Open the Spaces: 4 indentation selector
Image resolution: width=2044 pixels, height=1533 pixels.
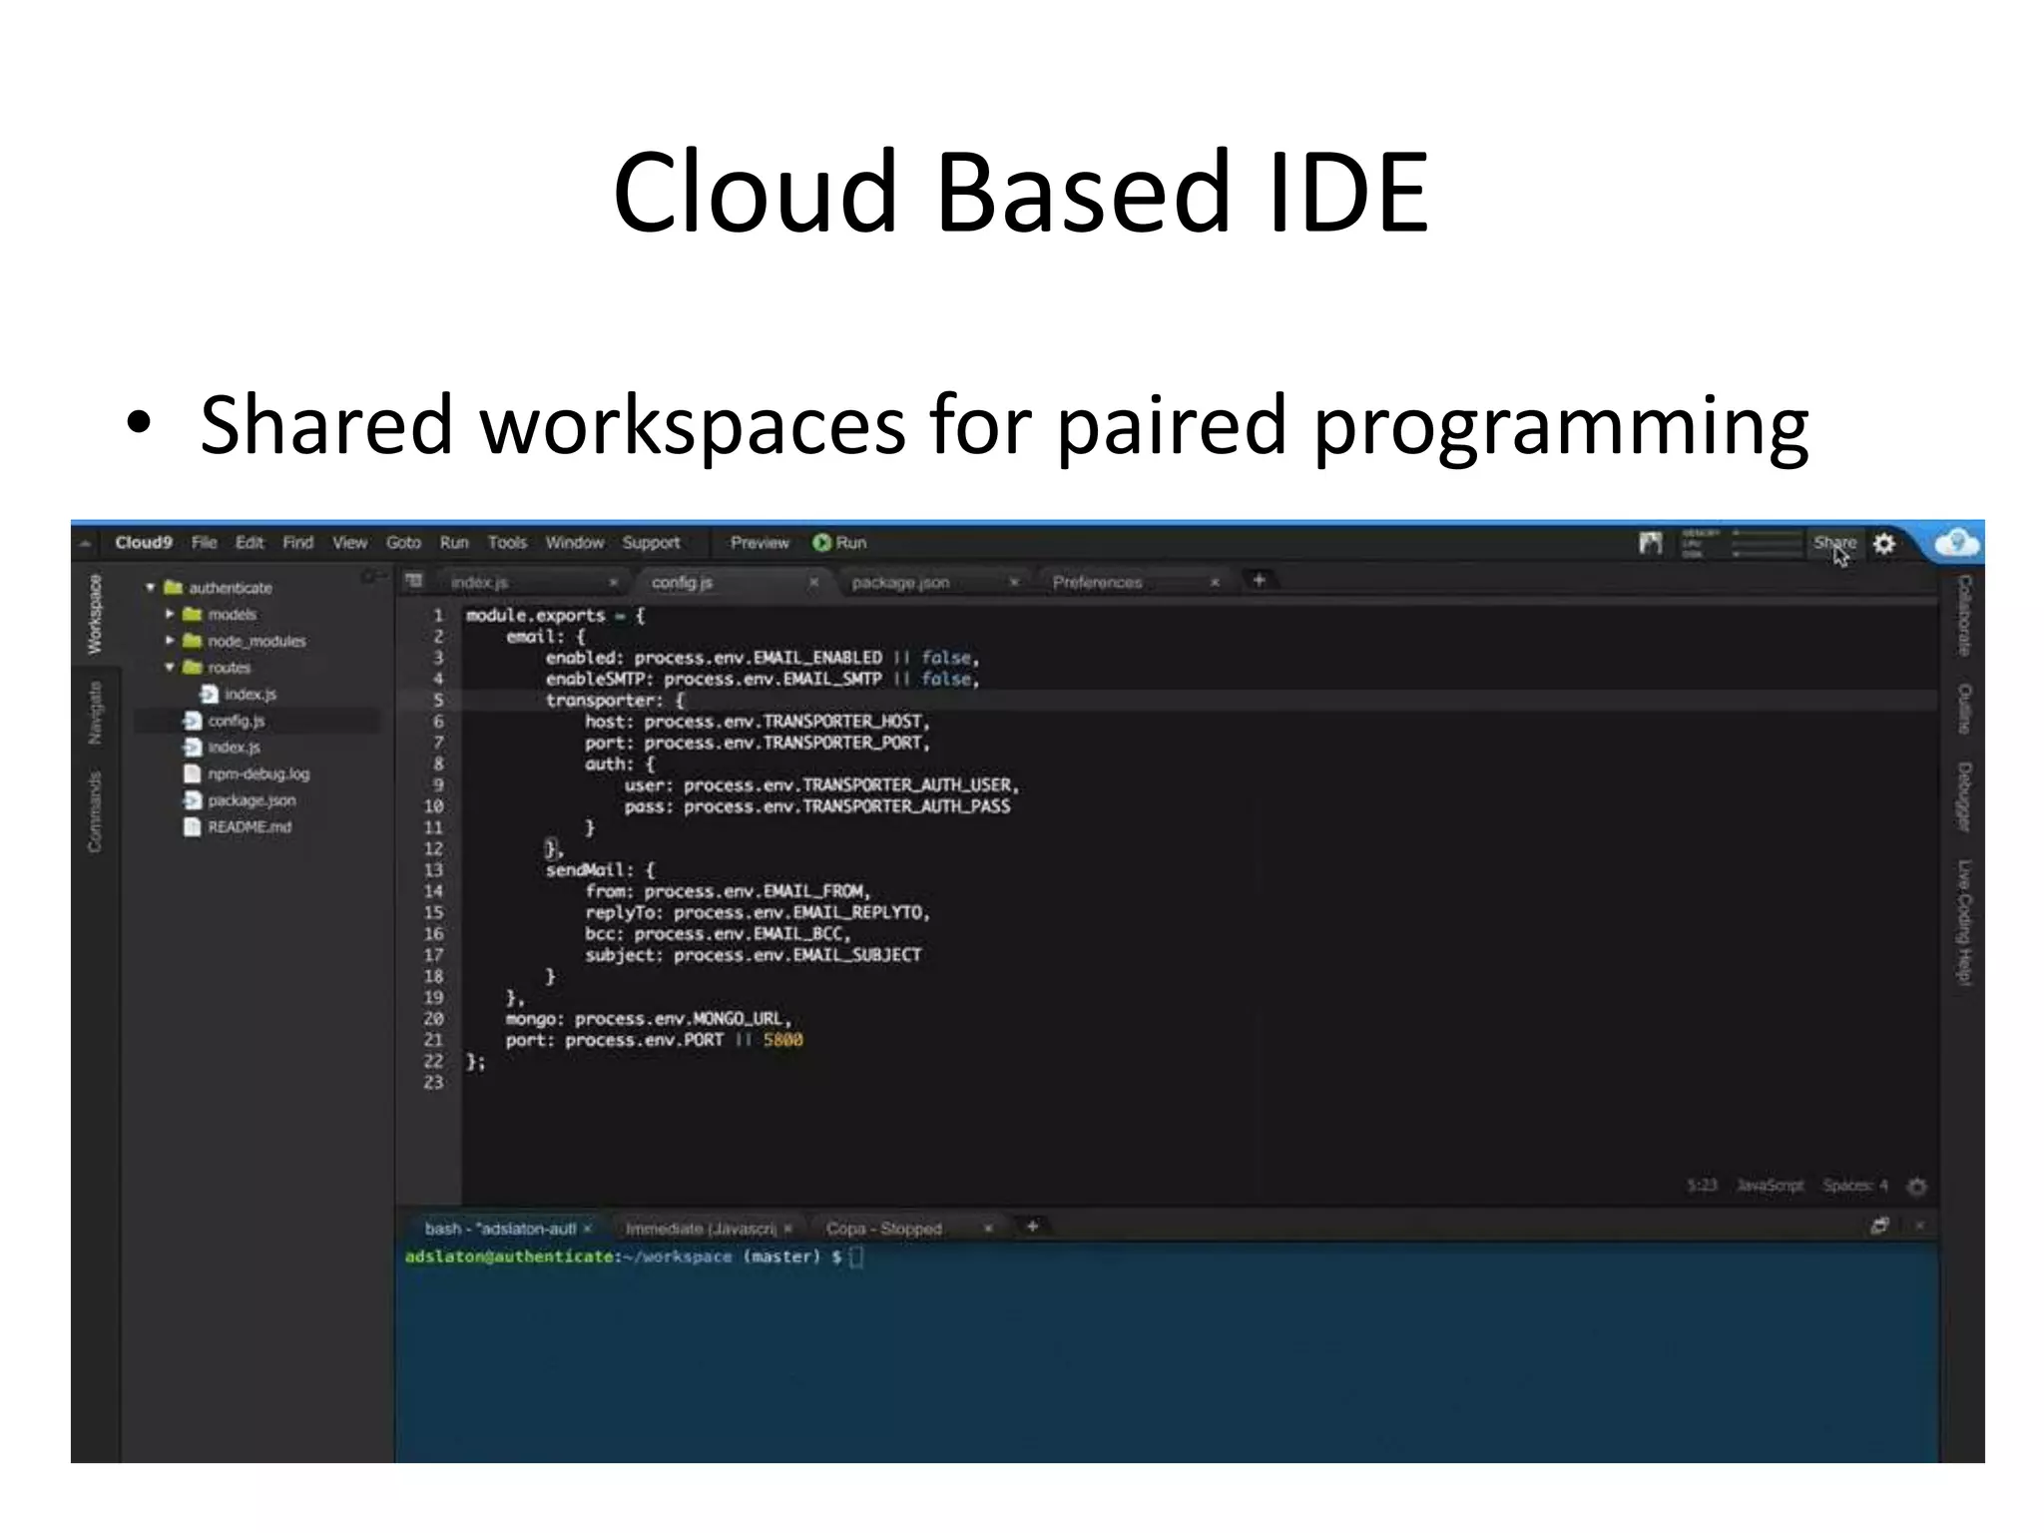point(1855,1186)
